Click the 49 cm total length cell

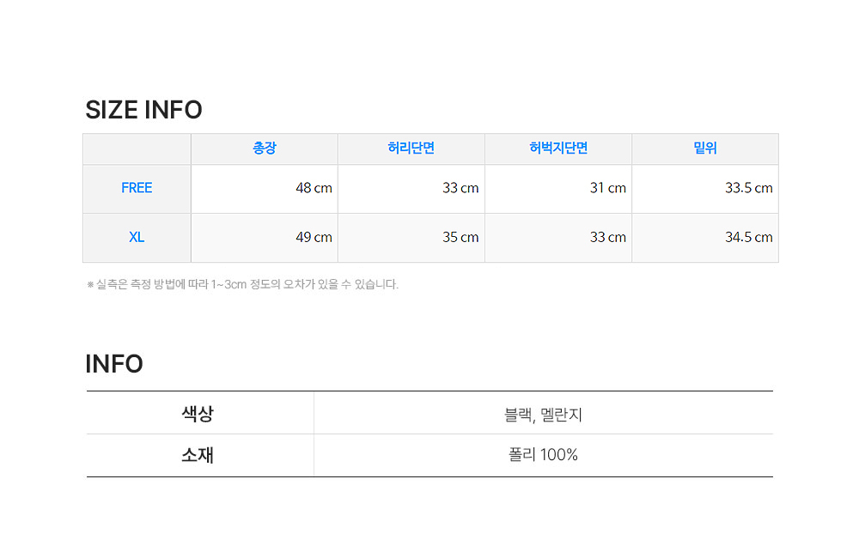click(x=314, y=237)
